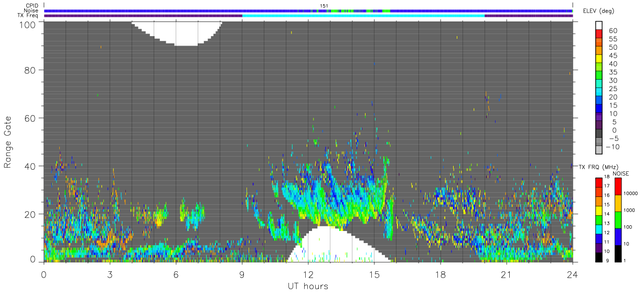Screen dimensions: 644x297
Task: Click the 'Noise' row label at top left
Action: click(31, 10)
